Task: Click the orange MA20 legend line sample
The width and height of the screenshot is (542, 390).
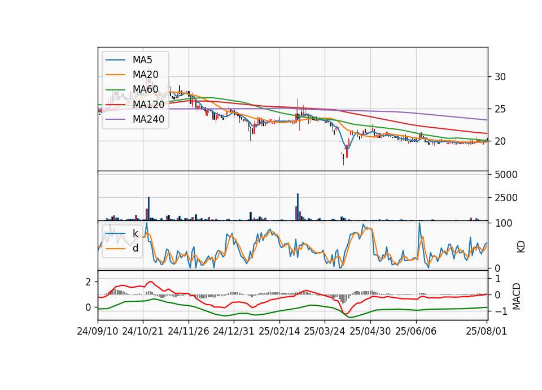Action: (115, 75)
